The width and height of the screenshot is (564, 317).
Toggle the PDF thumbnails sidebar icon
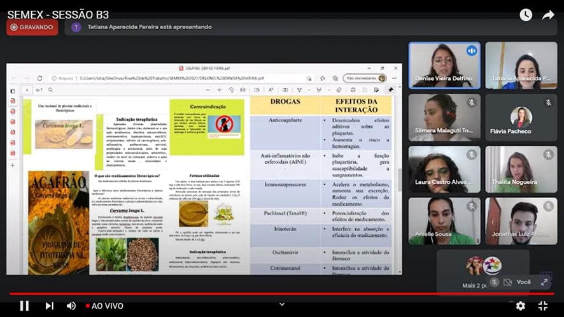13,91
